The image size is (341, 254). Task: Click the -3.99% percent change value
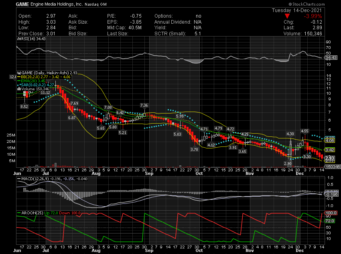tap(313, 16)
